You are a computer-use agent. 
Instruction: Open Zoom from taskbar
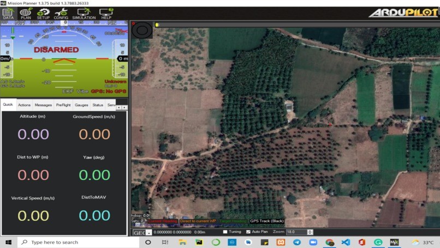[313, 242]
